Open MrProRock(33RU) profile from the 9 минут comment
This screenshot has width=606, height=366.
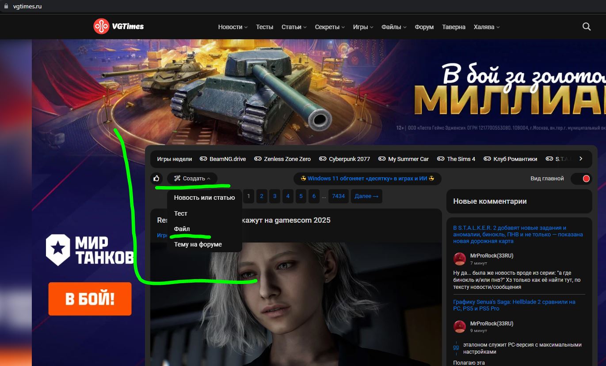click(x=492, y=324)
